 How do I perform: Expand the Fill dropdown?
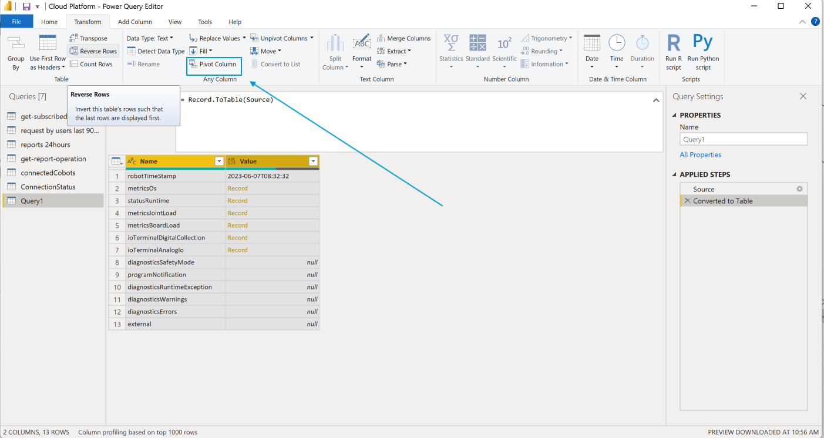(x=209, y=50)
